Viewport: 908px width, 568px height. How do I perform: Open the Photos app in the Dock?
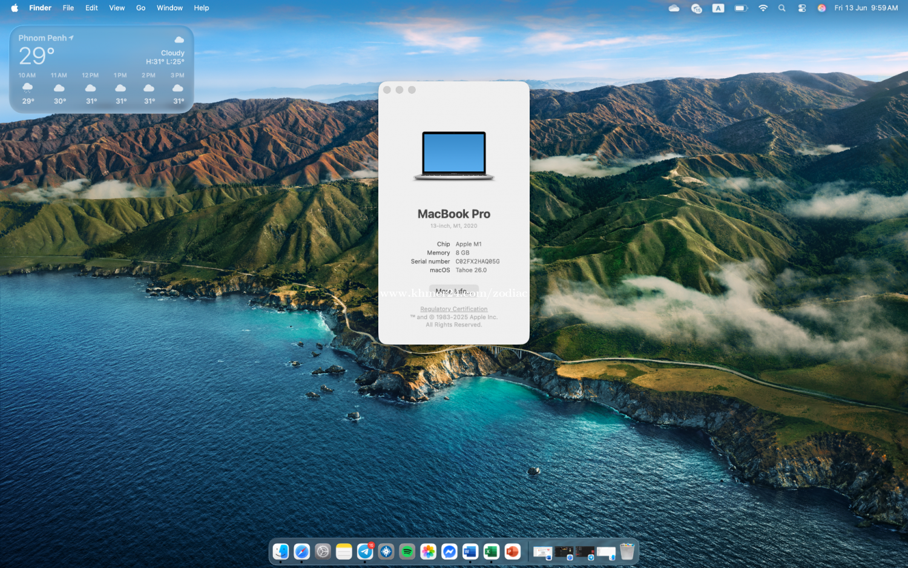point(428,552)
